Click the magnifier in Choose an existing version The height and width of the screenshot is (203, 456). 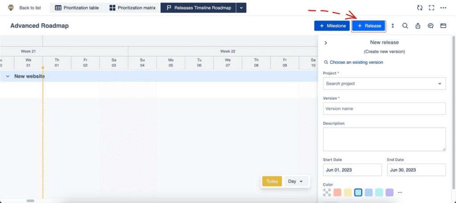point(326,62)
